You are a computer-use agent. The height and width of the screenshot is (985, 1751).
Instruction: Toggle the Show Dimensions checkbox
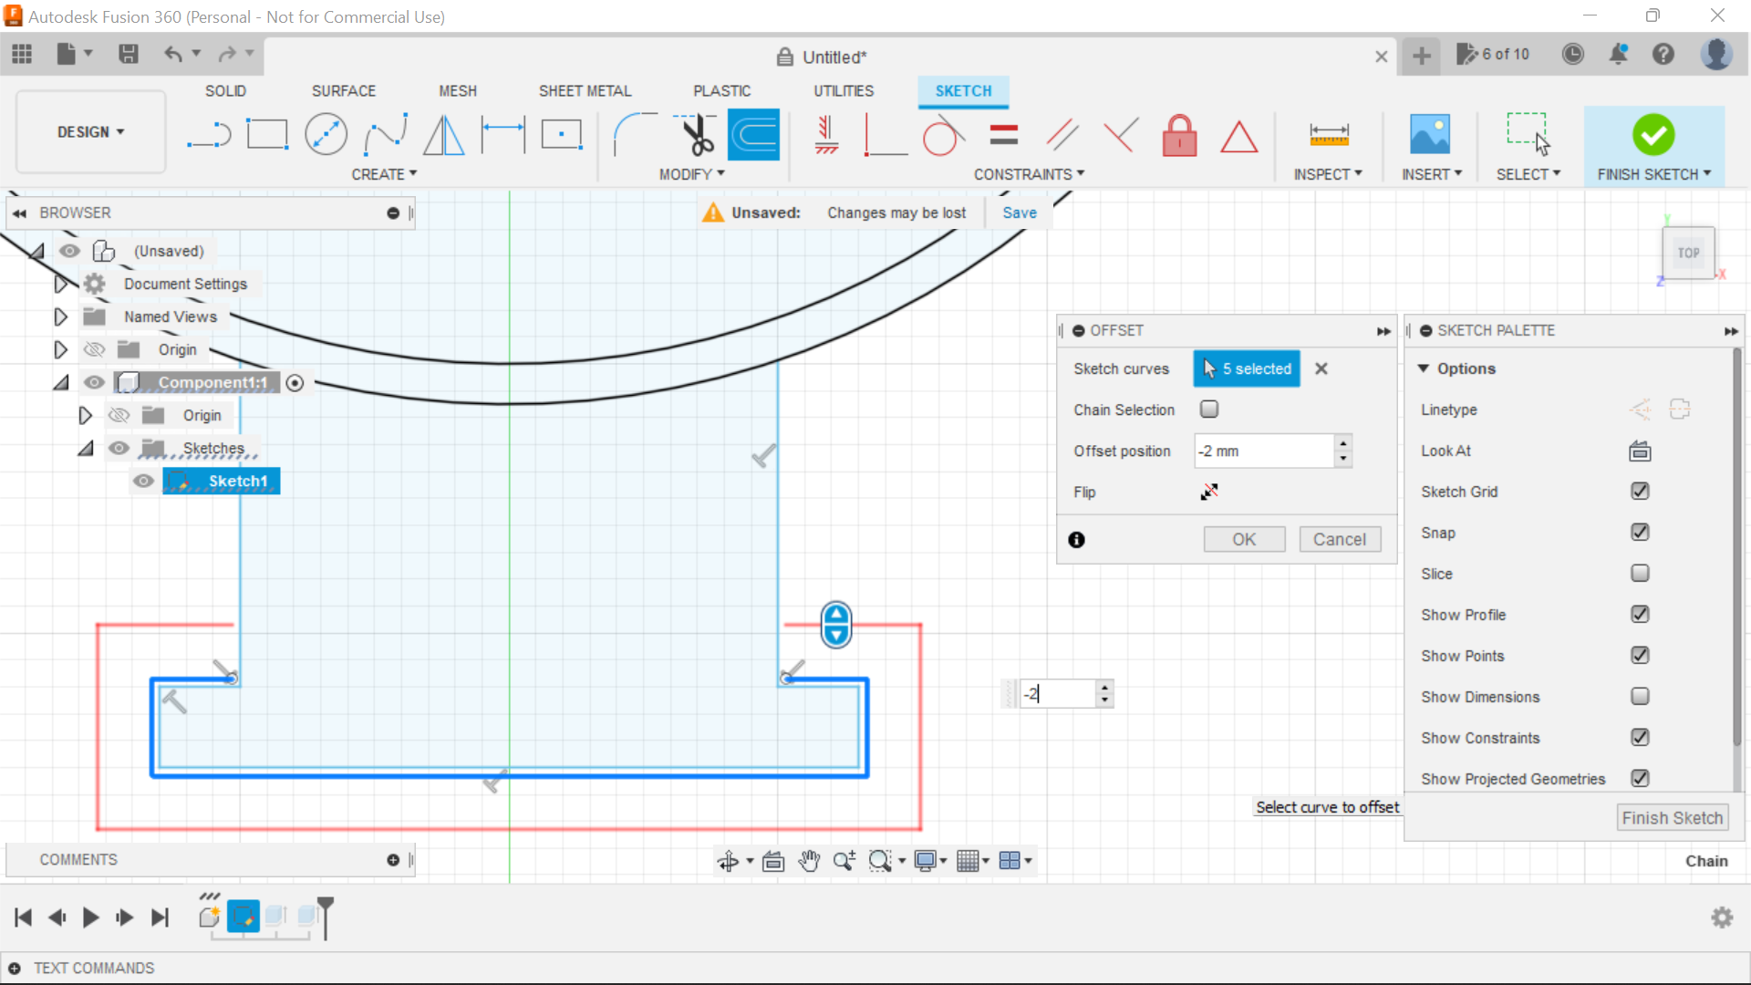[1640, 697]
